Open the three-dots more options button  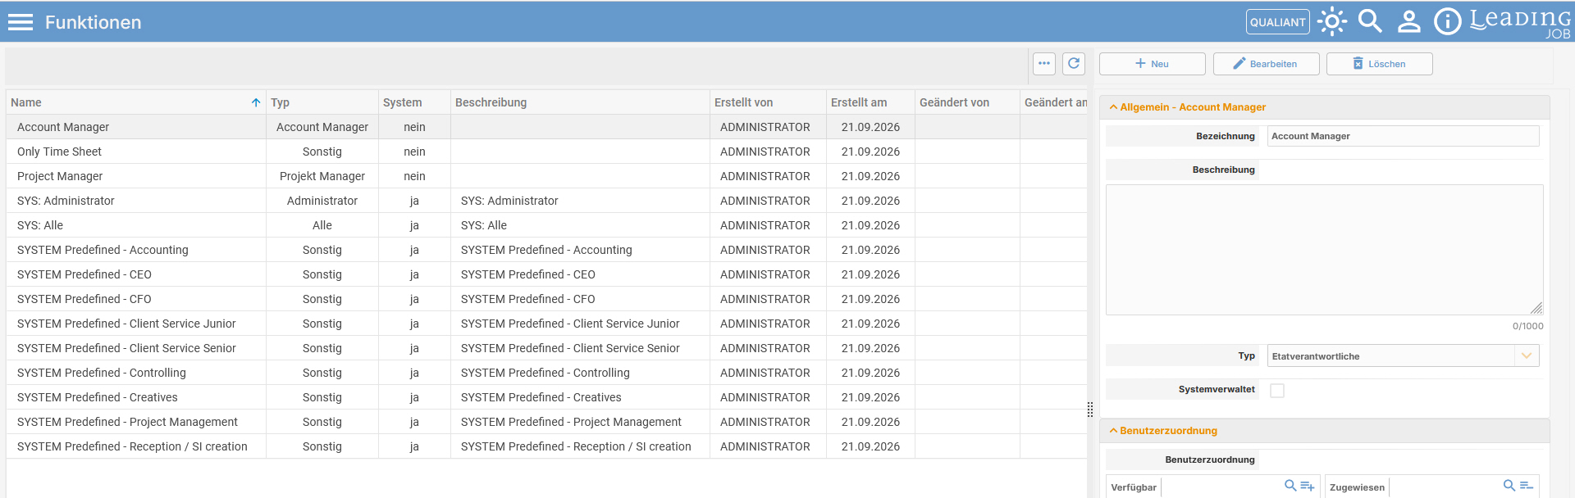tap(1044, 63)
